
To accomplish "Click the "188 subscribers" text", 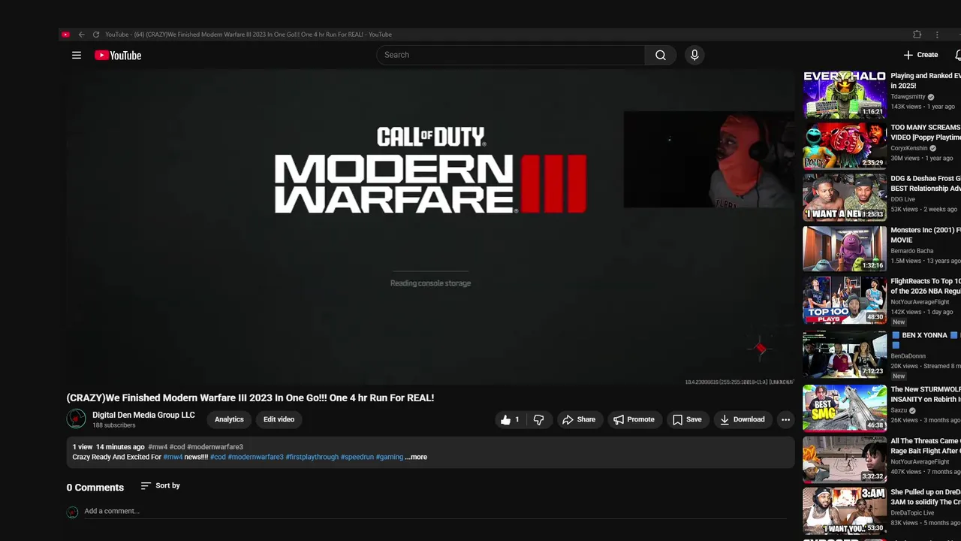I will tap(114, 425).
